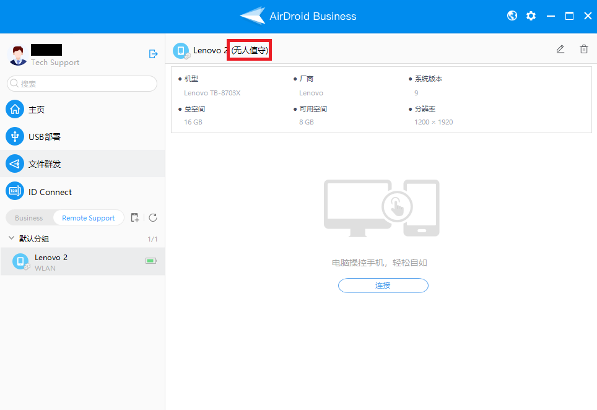This screenshot has width=597, height=410.
Task: Select the Lenovo 2 WLAN device row
Action: coord(82,261)
